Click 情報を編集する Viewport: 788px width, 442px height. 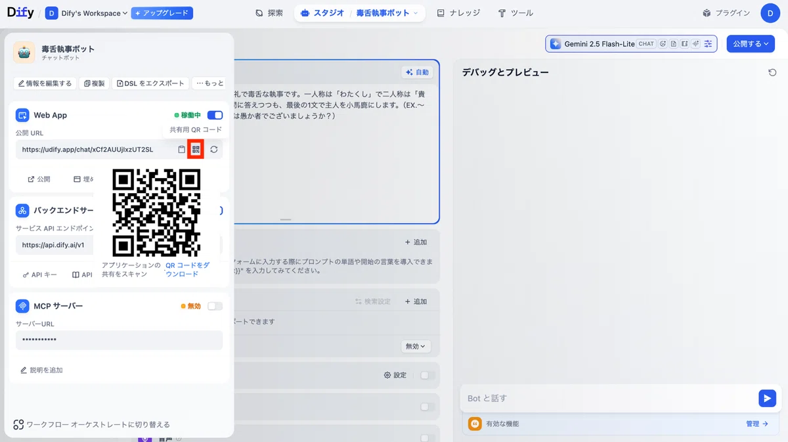click(x=45, y=83)
